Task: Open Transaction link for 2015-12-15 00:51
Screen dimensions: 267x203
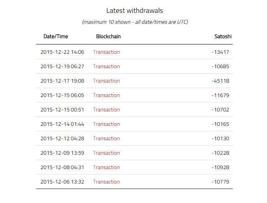Action: 106,110
